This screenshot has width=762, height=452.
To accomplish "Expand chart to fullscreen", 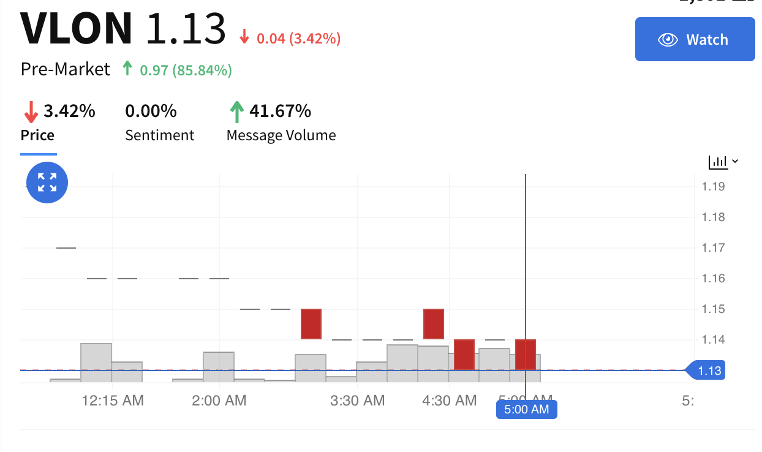I will pyautogui.click(x=47, y=183).
